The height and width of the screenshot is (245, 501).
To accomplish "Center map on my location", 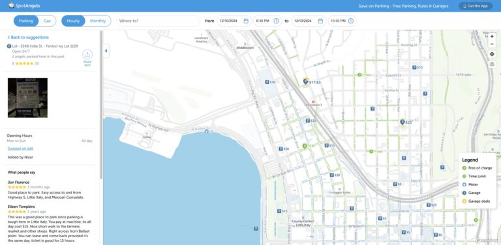I will (x=492, y=54).
